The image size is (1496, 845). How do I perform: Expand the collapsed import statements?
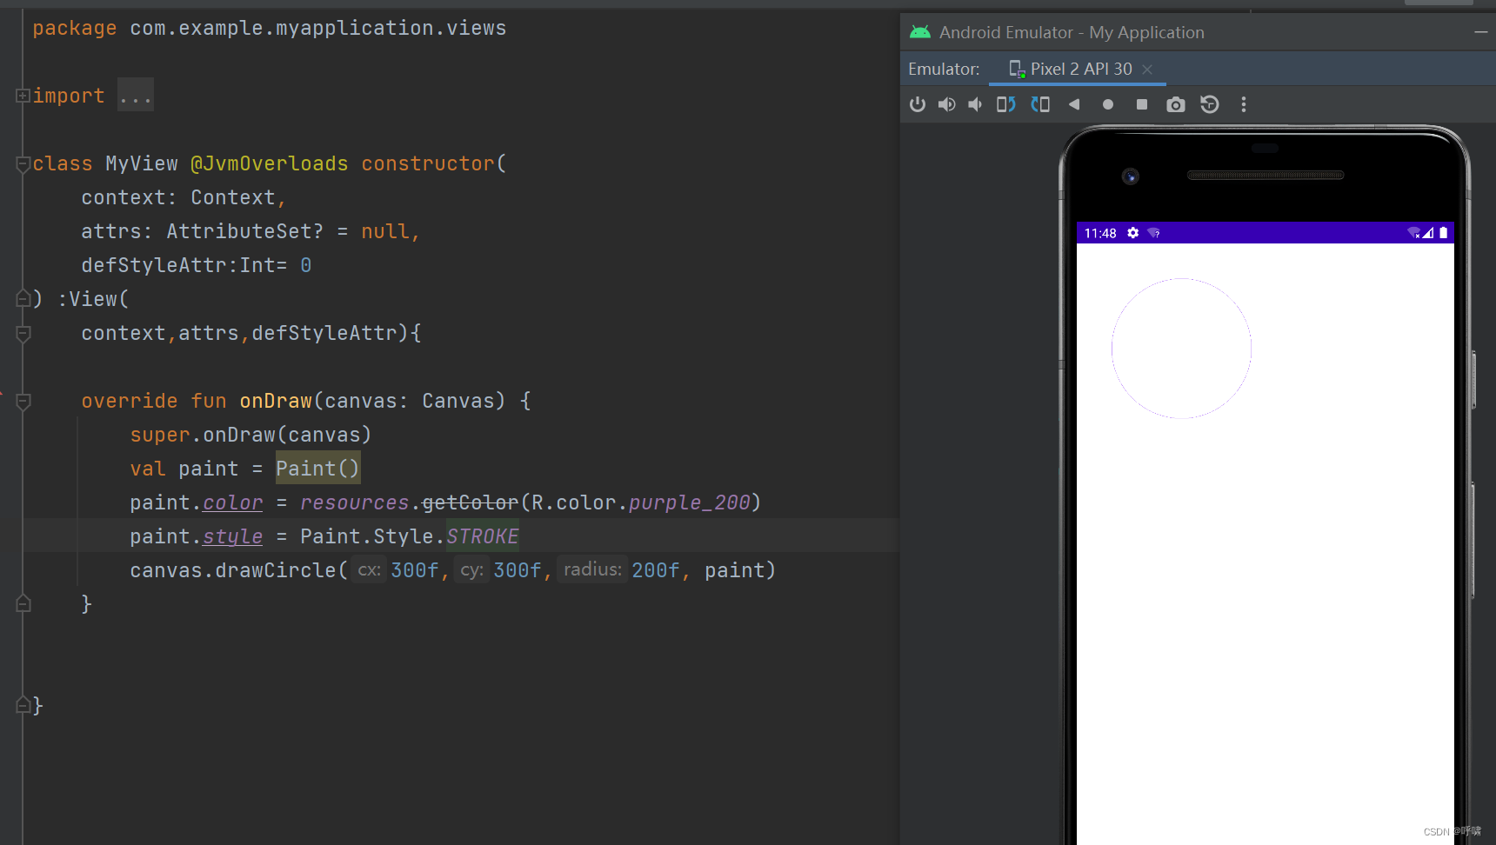pyautogui.click(x=22, y=95)
